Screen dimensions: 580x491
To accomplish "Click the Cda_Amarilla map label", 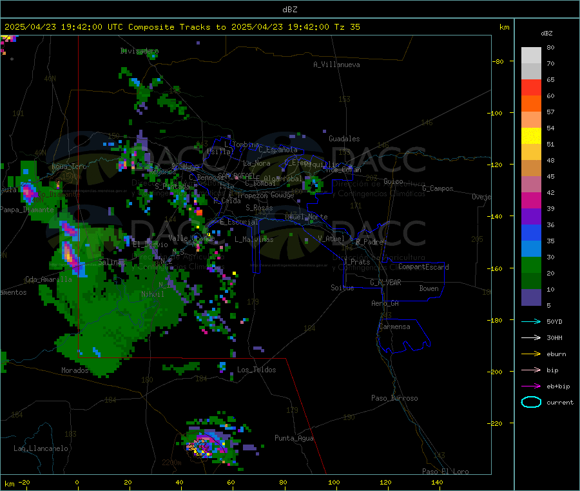I will 49,279.
